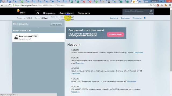Switch to the Gmail browser tab
This screenshot has width=172, height=96.
click(3, 2)
